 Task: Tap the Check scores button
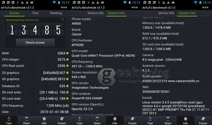35,42
